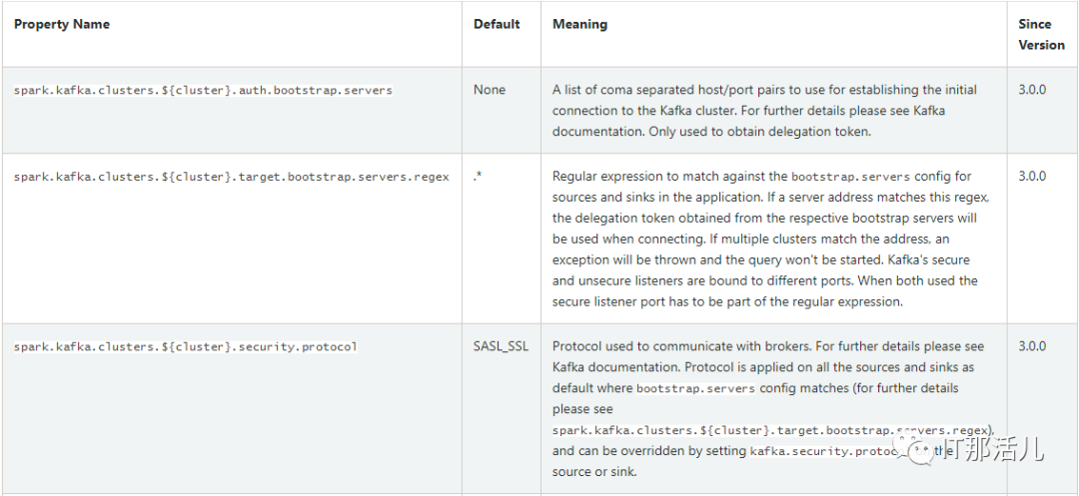Click the Since Version column header

pos(1041,34)
